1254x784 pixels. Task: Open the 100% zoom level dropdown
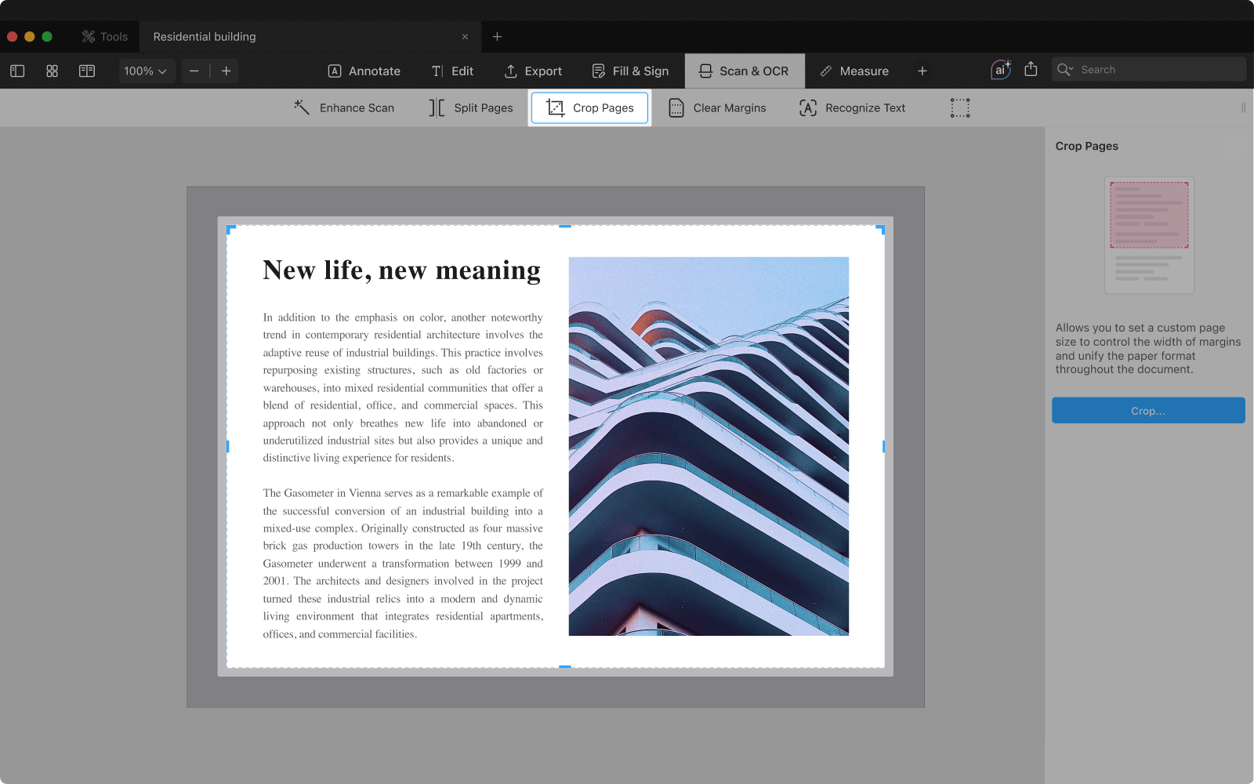pos(146,71)
